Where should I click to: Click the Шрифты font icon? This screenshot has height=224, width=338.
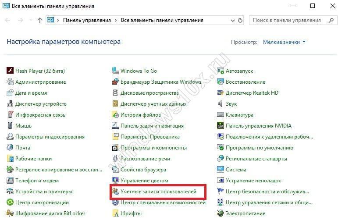pos(115,213)
